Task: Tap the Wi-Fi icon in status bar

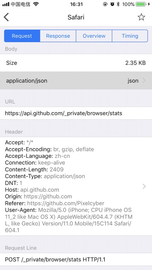Action: [x=36, y=4]
